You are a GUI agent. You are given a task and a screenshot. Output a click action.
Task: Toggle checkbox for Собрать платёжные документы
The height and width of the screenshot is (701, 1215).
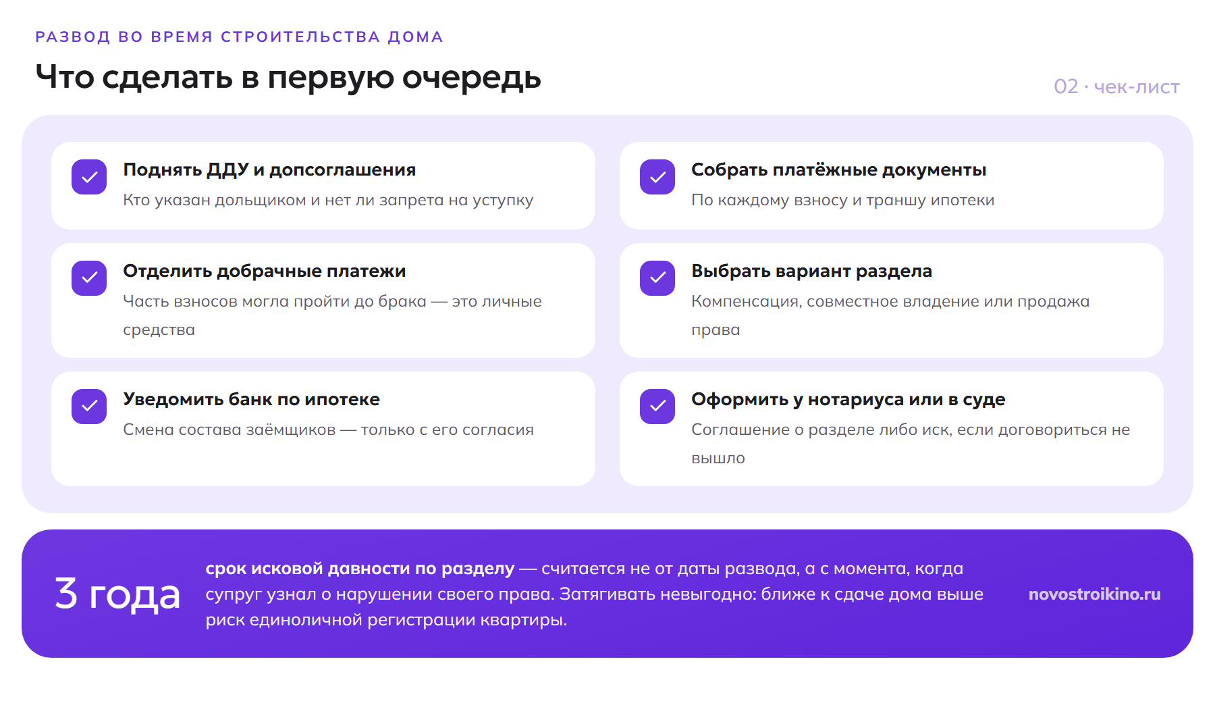coord(657,177)
